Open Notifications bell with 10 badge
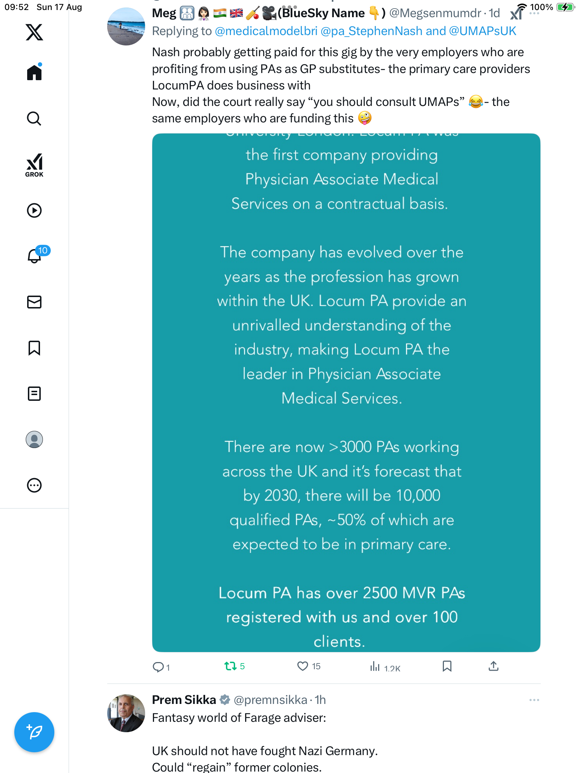This screenshot has height=773, width=579. point(35,256)
